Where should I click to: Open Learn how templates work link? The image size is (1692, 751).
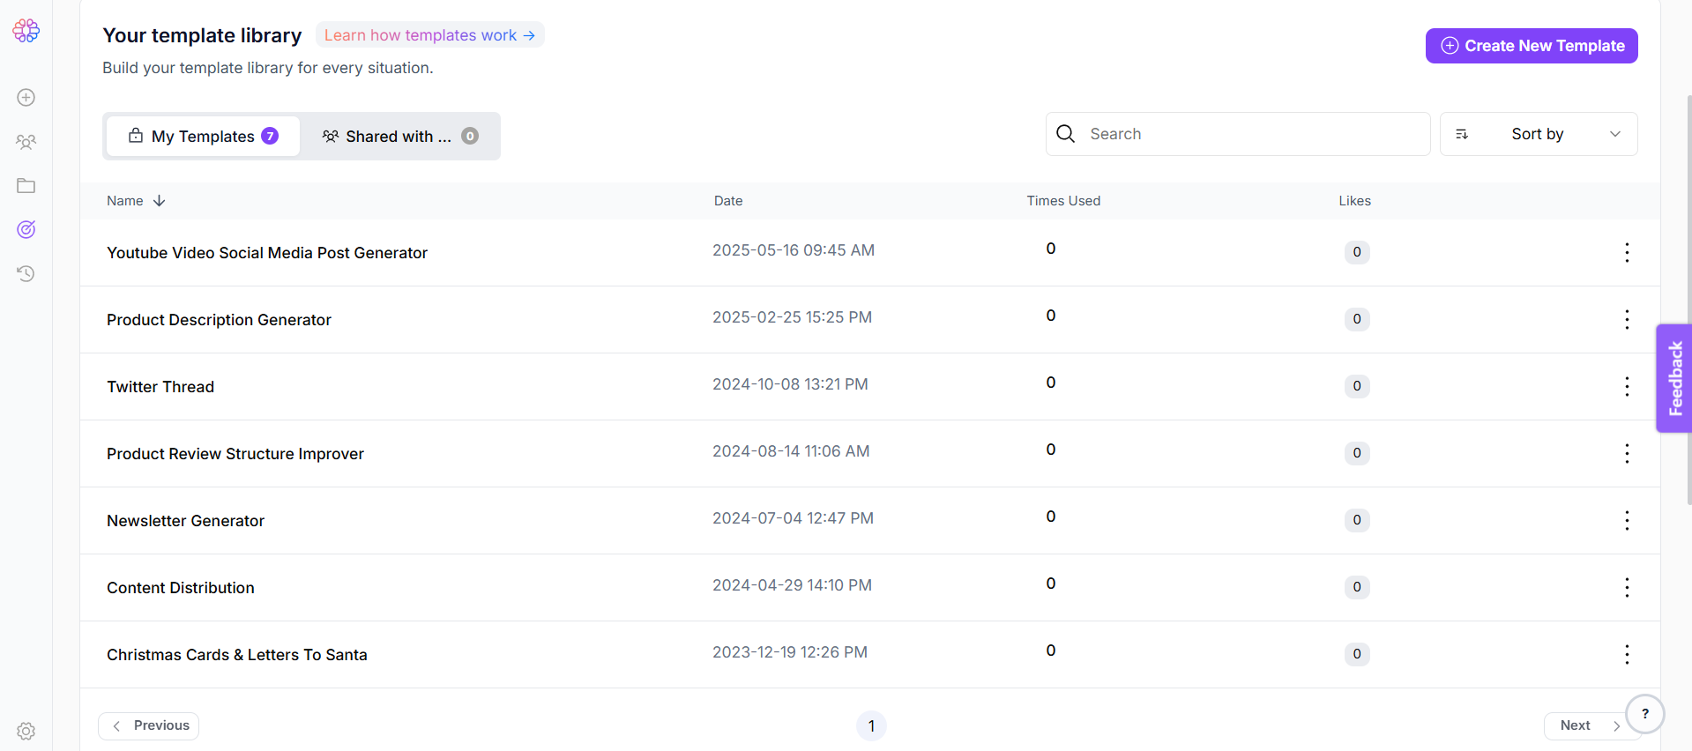[x=429, y=35]
